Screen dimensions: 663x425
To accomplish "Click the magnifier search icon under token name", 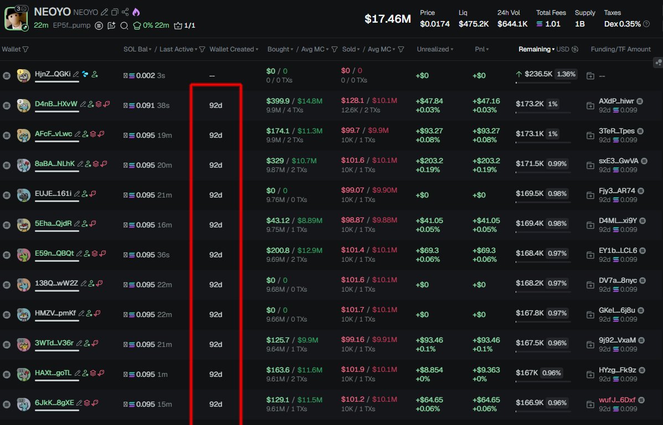I will (x=124, y=25).
